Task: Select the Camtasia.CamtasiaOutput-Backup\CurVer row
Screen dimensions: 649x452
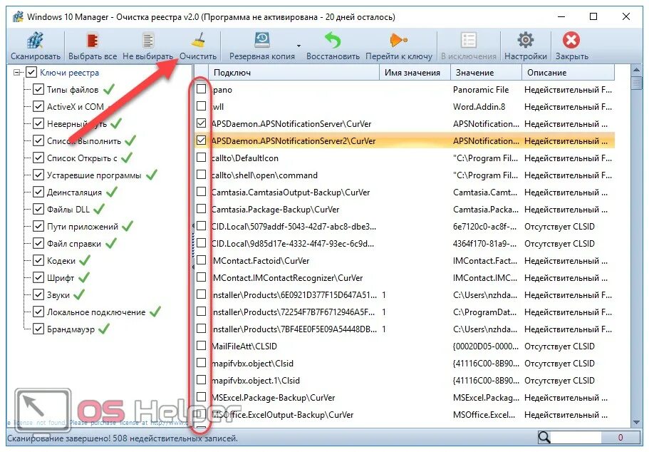Action: 405,192
